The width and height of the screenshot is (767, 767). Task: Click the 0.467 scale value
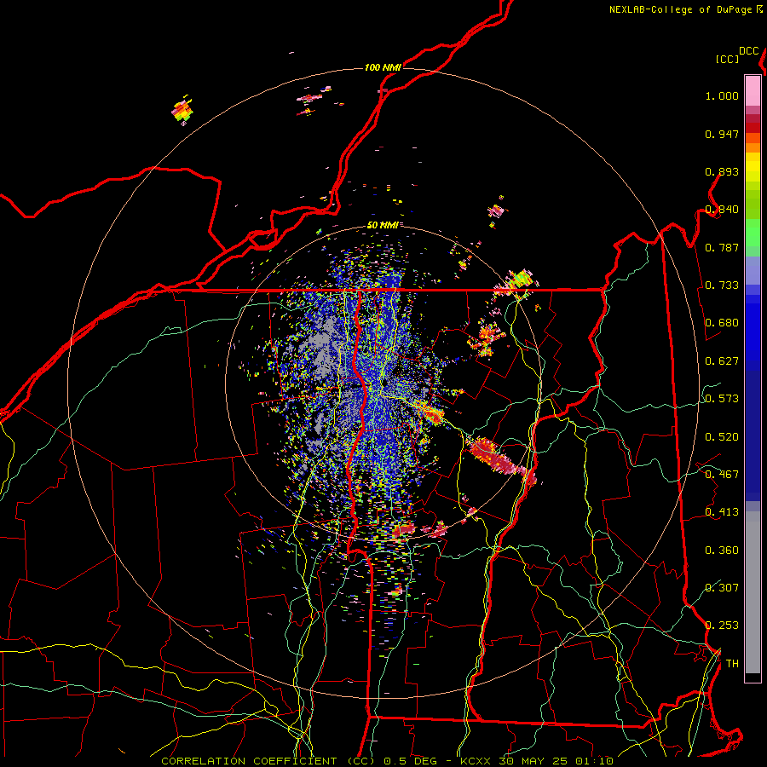pyautogui.click(x=722, y=475)
